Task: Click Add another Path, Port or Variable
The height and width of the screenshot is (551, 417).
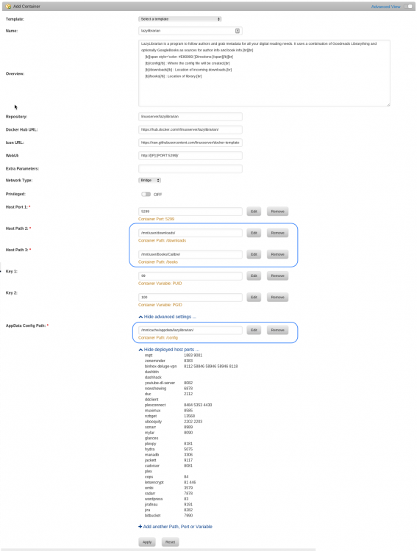Action: click(x=175, y=527)
